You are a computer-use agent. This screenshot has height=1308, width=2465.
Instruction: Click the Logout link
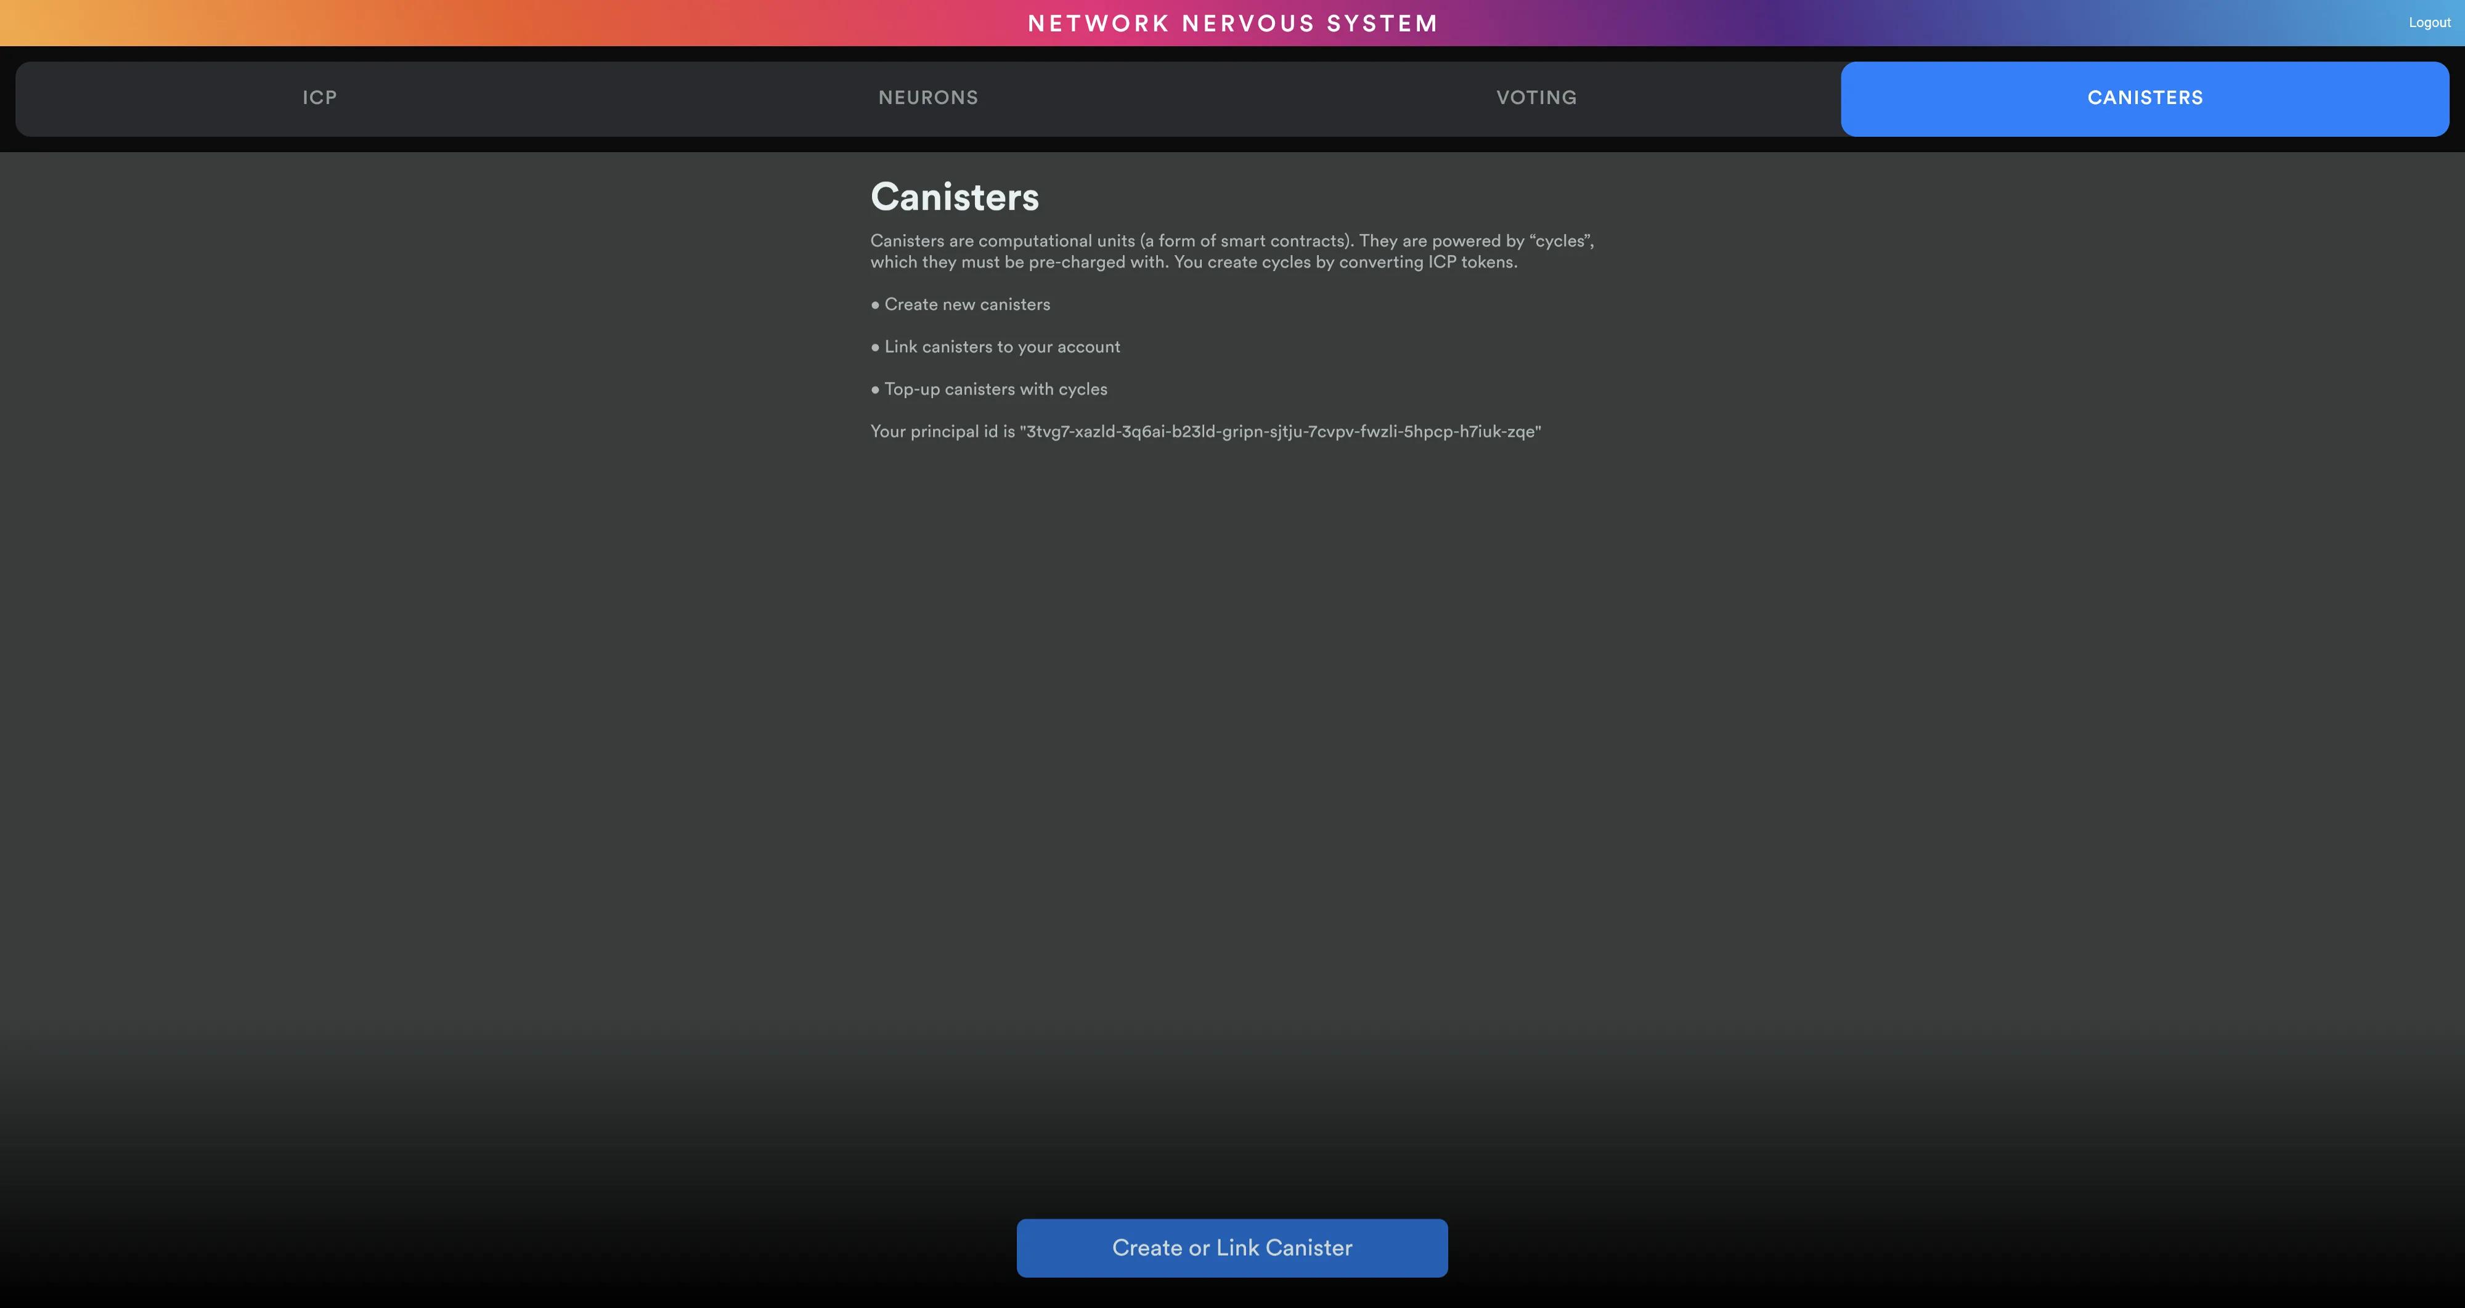click(x=2430, y=23)
